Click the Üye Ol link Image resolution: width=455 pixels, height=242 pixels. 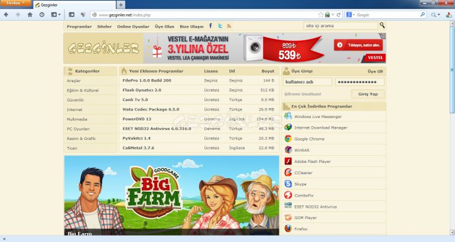(x=375, y=71)
